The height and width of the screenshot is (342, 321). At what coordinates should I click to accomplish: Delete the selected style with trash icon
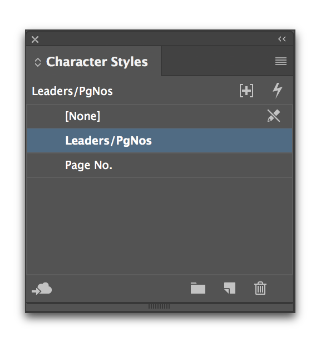(260, 288)
